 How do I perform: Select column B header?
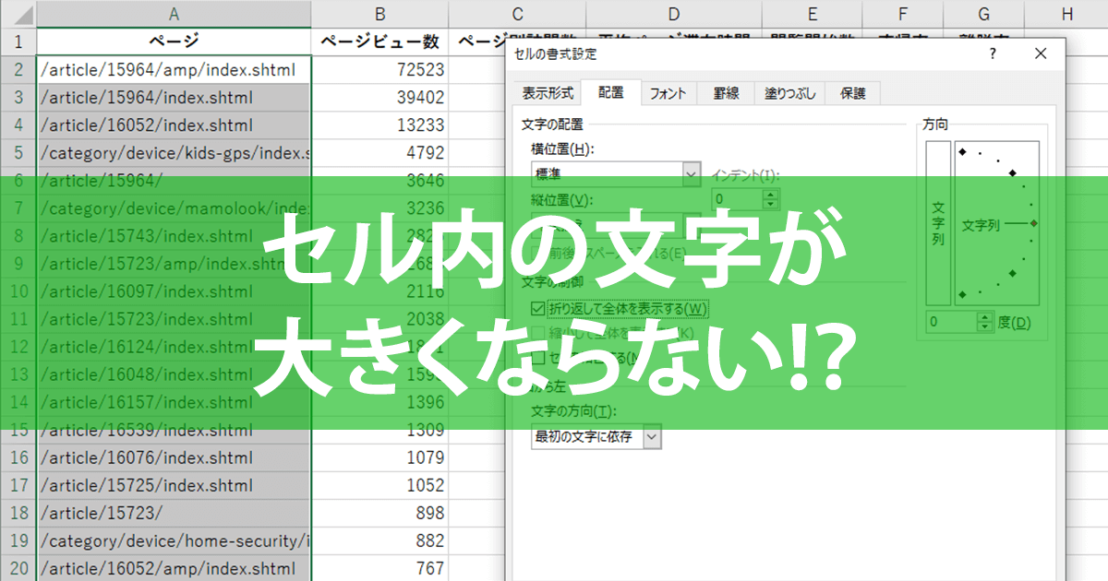(379, 13)
